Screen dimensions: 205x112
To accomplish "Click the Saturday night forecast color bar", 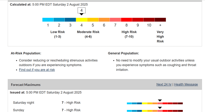I will click(155, 103).
